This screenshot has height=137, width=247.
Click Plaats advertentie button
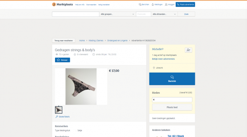pos(185,4)
